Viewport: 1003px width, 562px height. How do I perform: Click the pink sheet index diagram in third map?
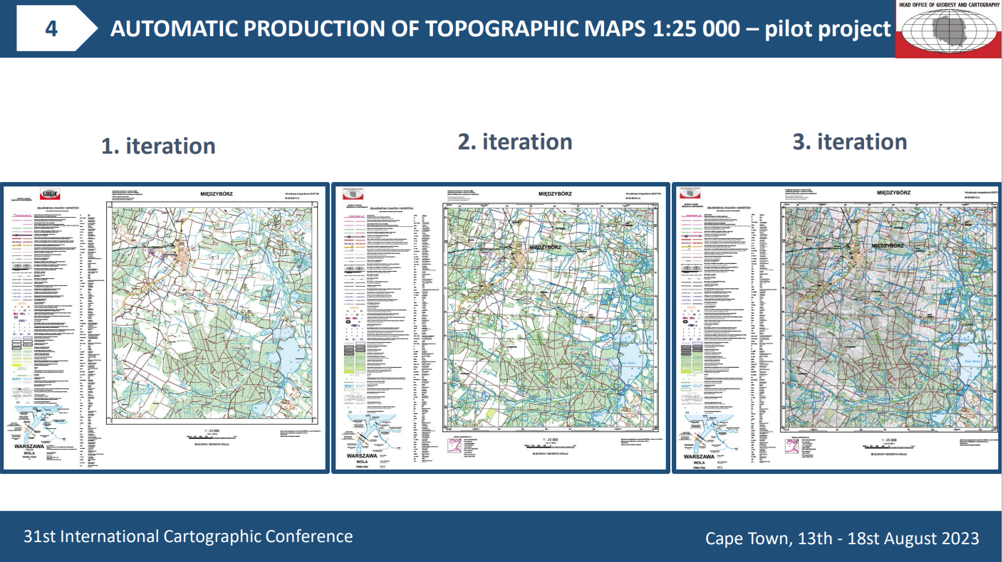pyautogui.click(x=791, y=447)
